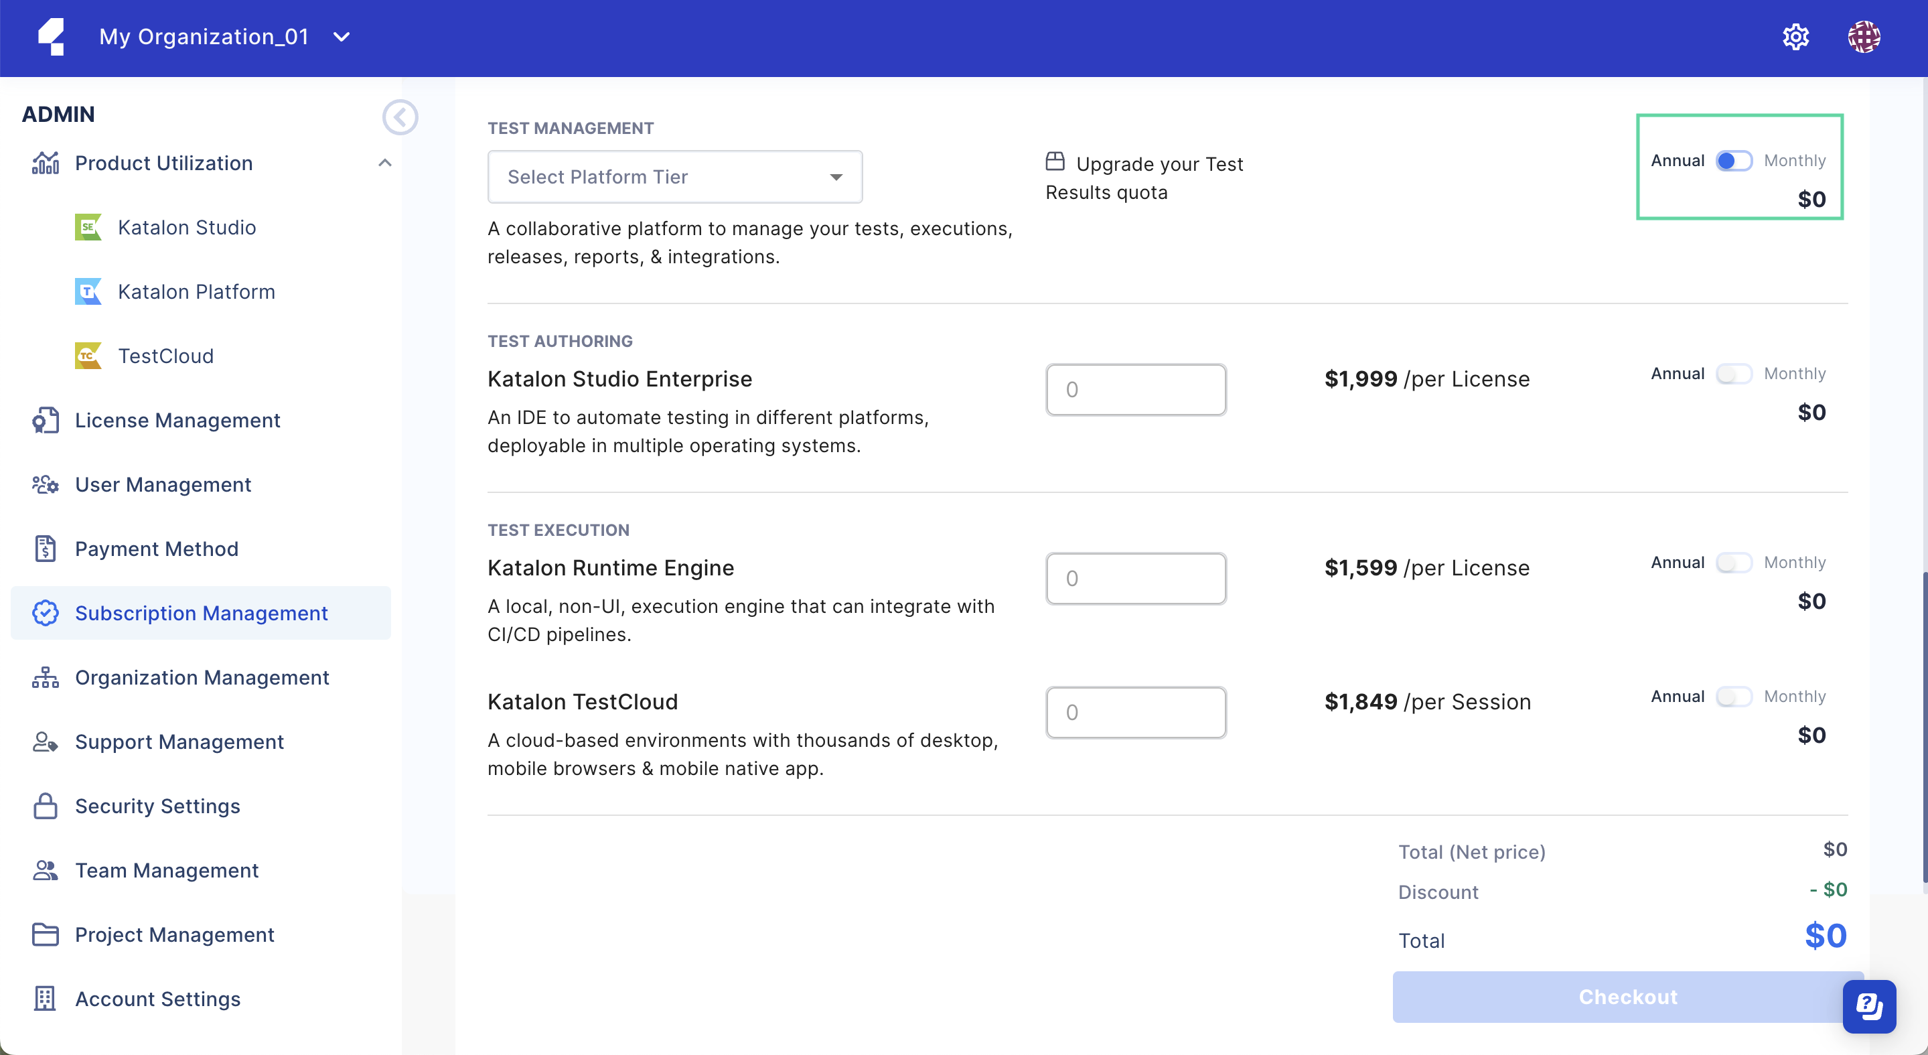Click the User Management icon

pos(46,484)
